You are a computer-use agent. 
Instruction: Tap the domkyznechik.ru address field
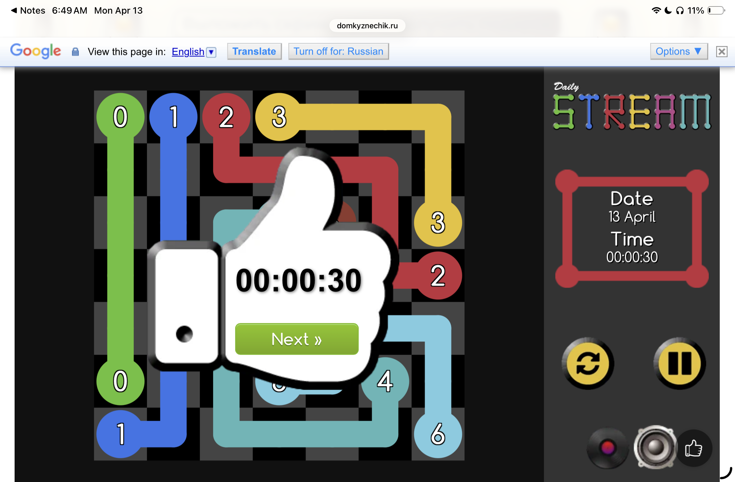click(367, 26)
